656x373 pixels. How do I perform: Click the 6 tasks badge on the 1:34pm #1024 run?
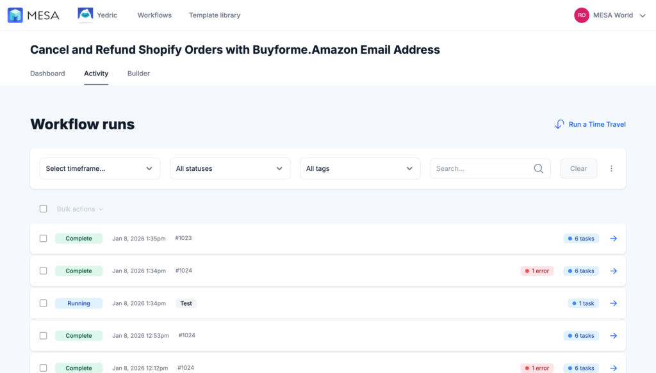(x=581, y=271)
